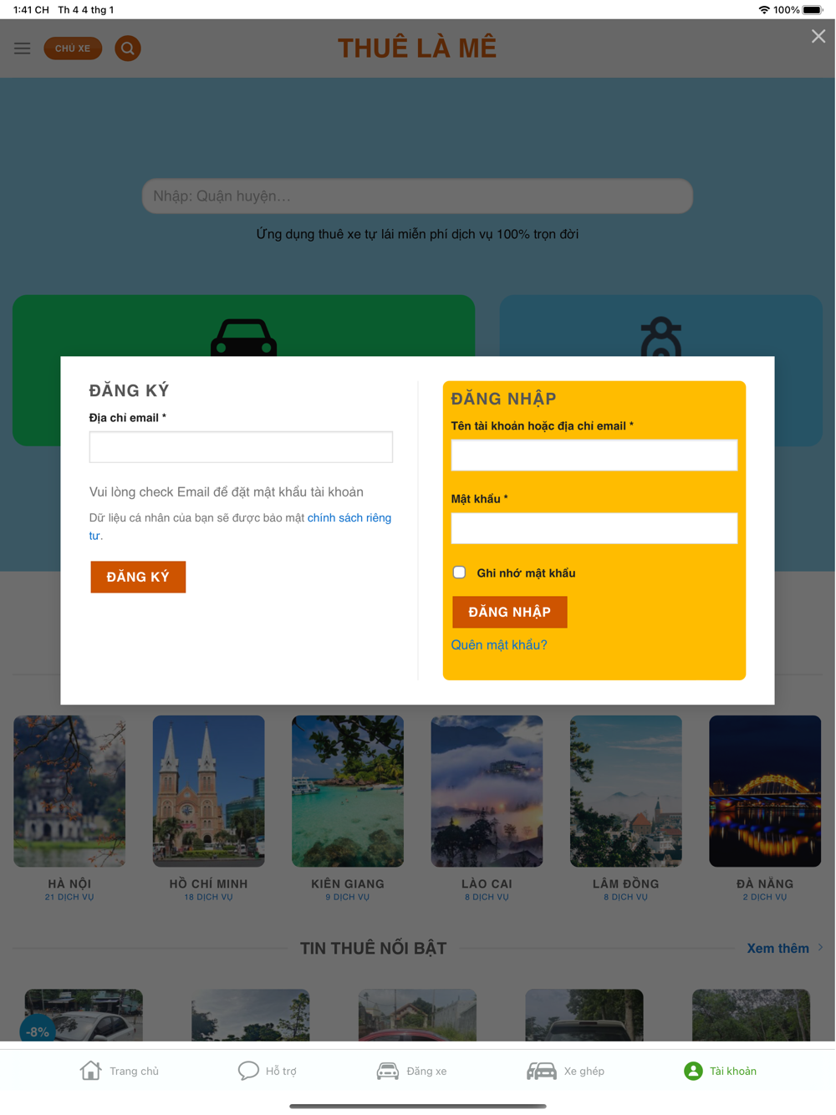The width and height of the screenshot is (836, 1115).
Task: Select the Đà Nẵng destination thumbnail
Action: pyautogui.click(x=765, y=791)
